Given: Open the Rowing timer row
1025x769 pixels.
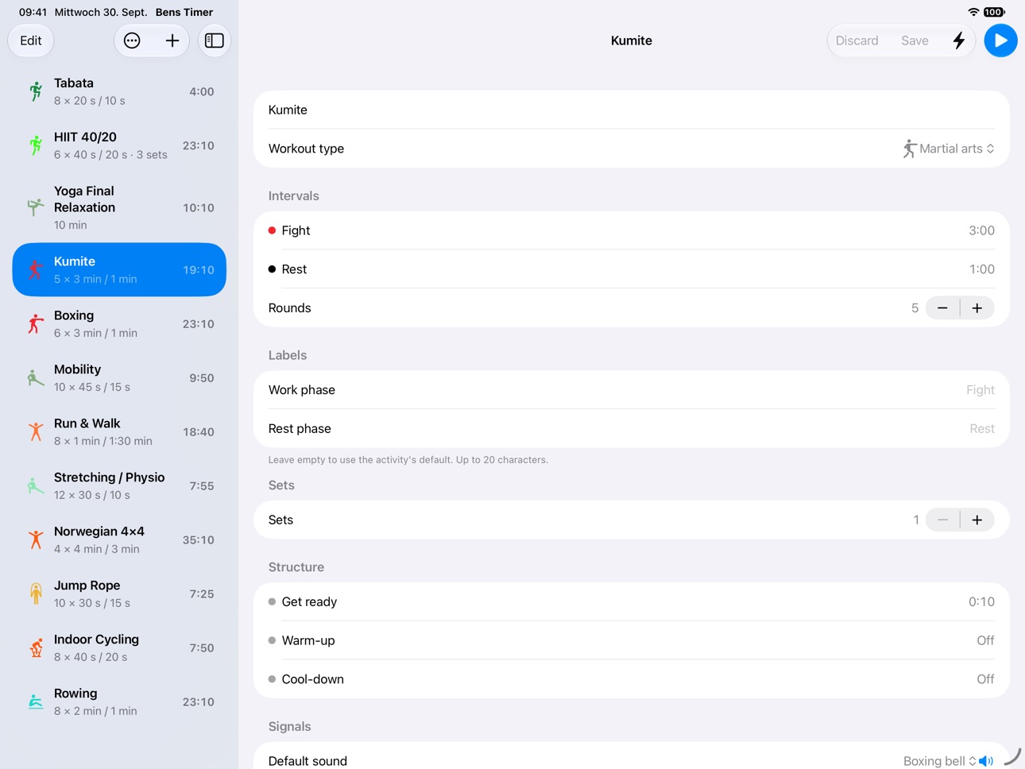Looking at the screenshot, I should pos(119,701).
